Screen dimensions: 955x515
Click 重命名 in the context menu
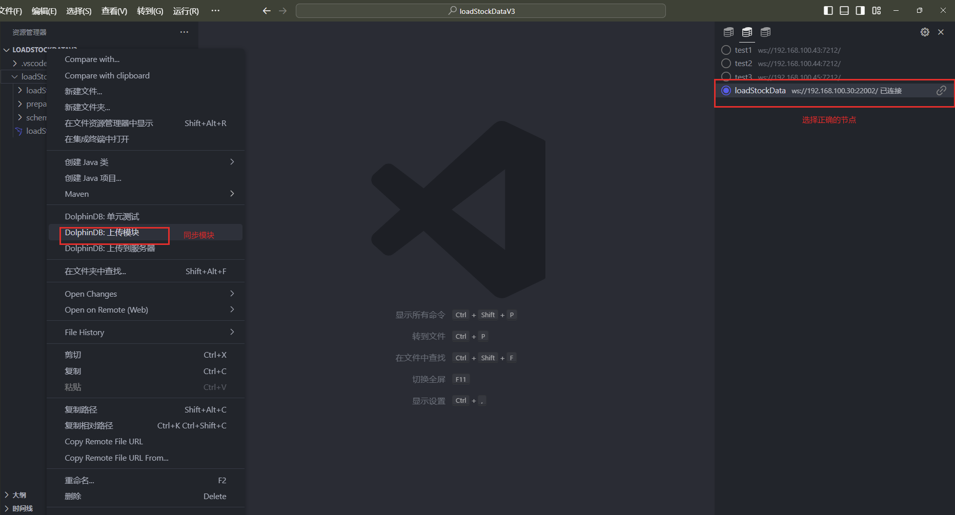(x=79, y=481)
